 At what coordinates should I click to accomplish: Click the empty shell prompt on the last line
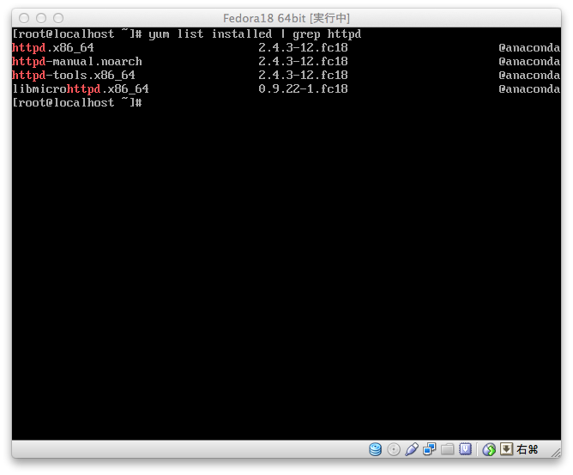(77, 103)
